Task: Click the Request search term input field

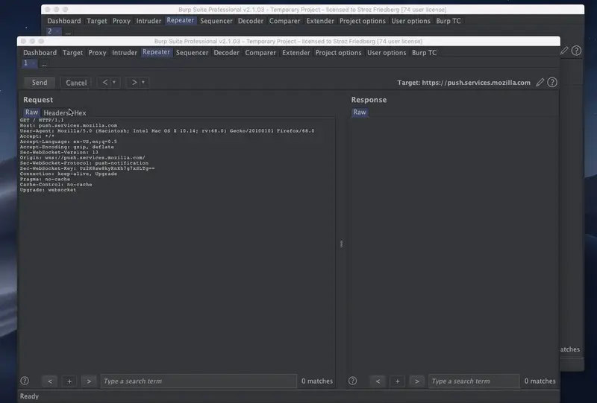Action: pos(198,381)
